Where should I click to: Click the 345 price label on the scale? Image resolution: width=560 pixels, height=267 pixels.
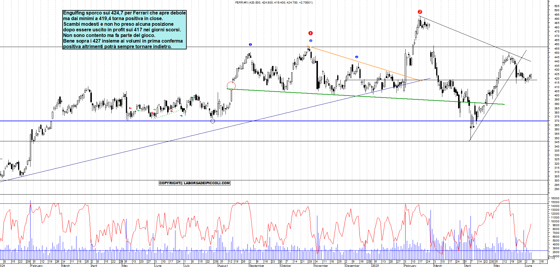click(557, 142)
